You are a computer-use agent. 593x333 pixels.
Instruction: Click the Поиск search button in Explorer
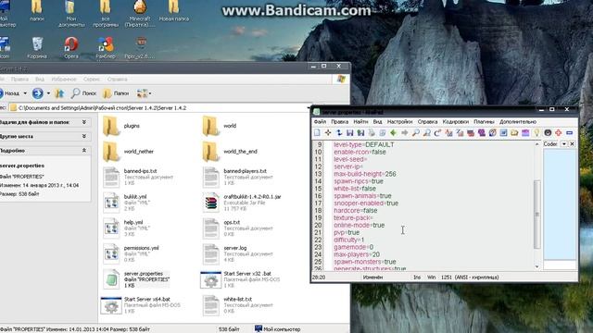pos(83,93)
